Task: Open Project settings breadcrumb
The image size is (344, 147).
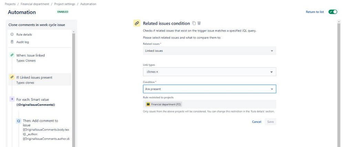Action: point(65,4)
